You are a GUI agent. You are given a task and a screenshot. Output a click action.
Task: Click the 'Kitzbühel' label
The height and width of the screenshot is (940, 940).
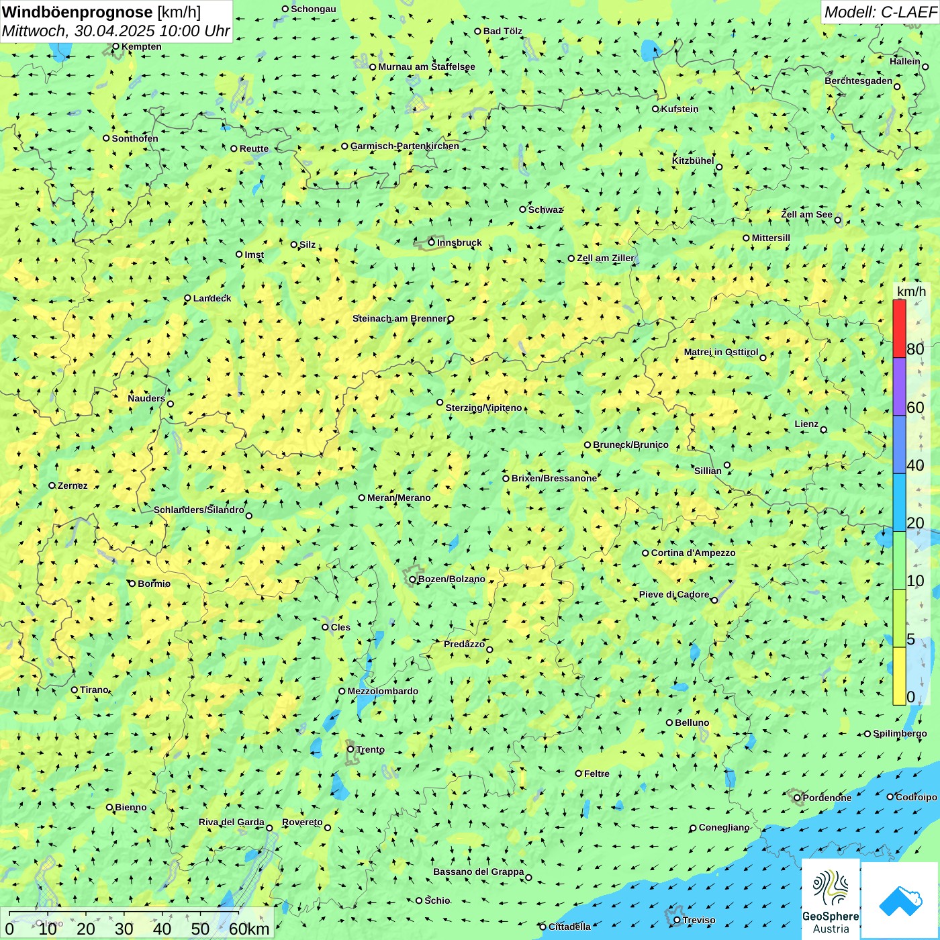[693, 160]
